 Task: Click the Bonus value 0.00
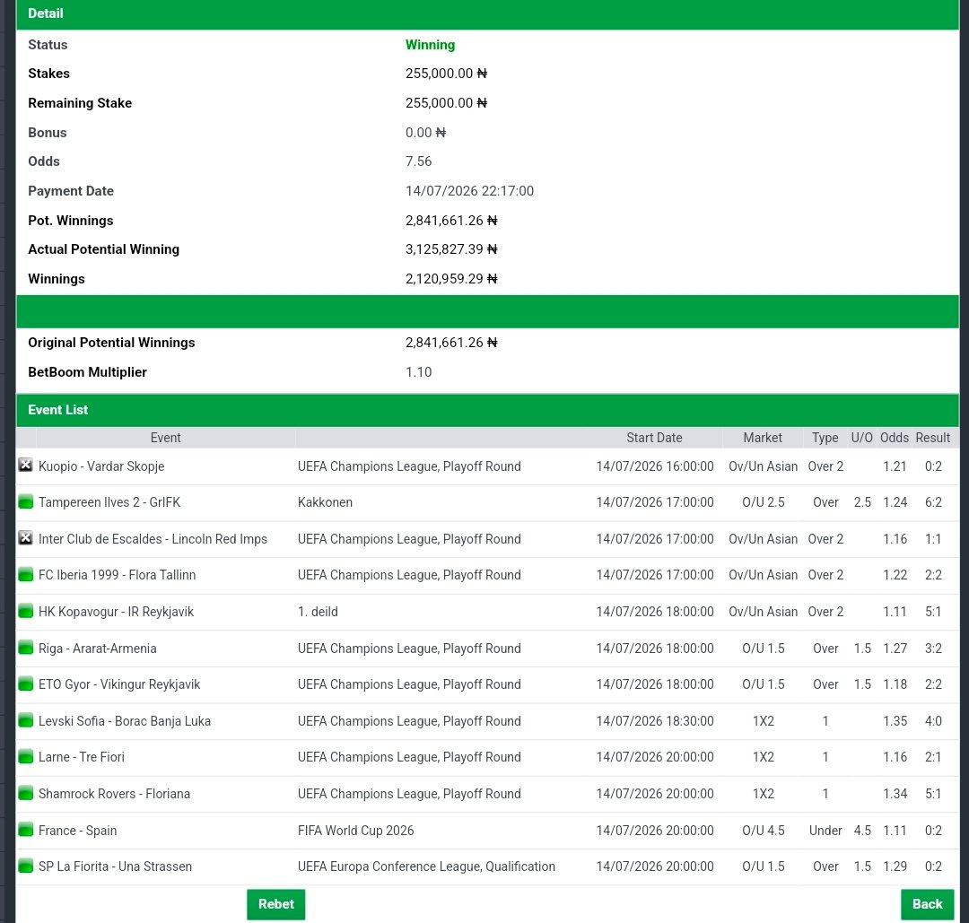425,132
